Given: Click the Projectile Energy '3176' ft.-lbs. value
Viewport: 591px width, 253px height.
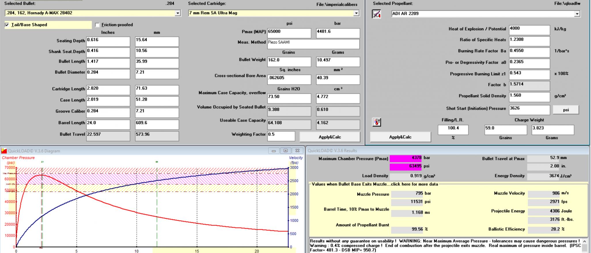Looking at the screenshot, I should (x=544, y=220).
